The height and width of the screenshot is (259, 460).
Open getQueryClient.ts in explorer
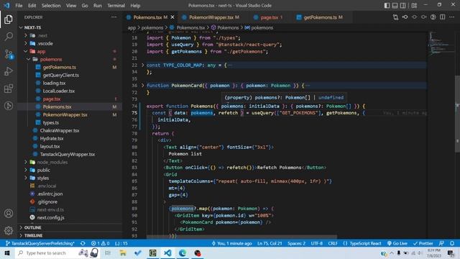[60, 75]
